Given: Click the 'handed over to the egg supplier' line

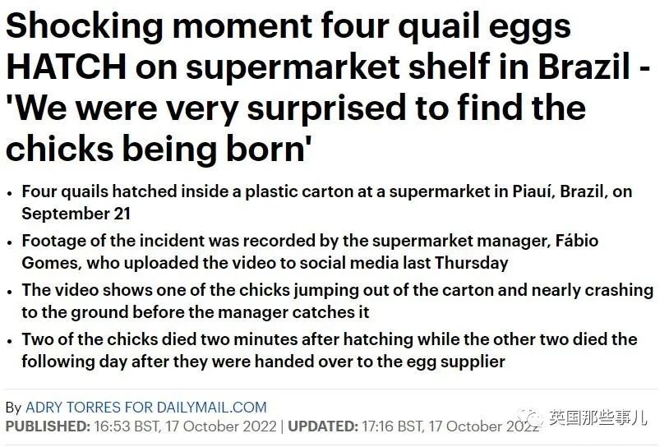Looking at the screenshot, I should point(263,362).
